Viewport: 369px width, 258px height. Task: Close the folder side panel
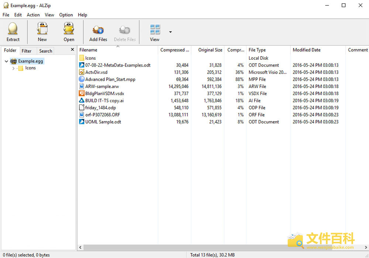(72, 49)
